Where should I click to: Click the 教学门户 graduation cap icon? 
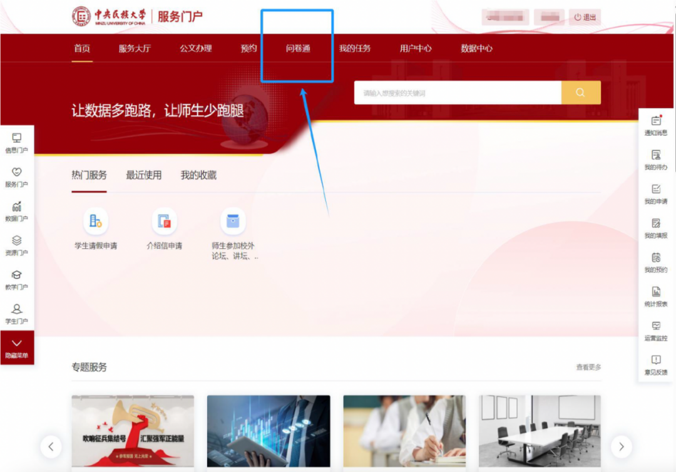pos(17,279)
